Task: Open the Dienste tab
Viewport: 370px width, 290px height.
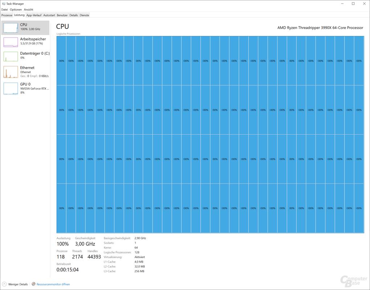Action: coord(84,15)
